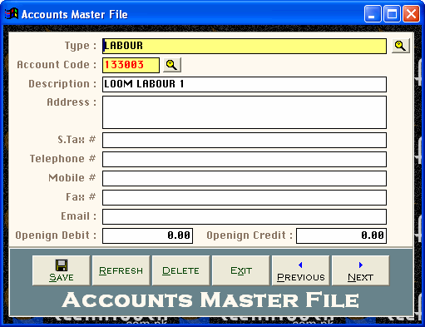Viewport: 425px width, 327px height.
Task: Go to the Next account record
Action: (360, 270)
